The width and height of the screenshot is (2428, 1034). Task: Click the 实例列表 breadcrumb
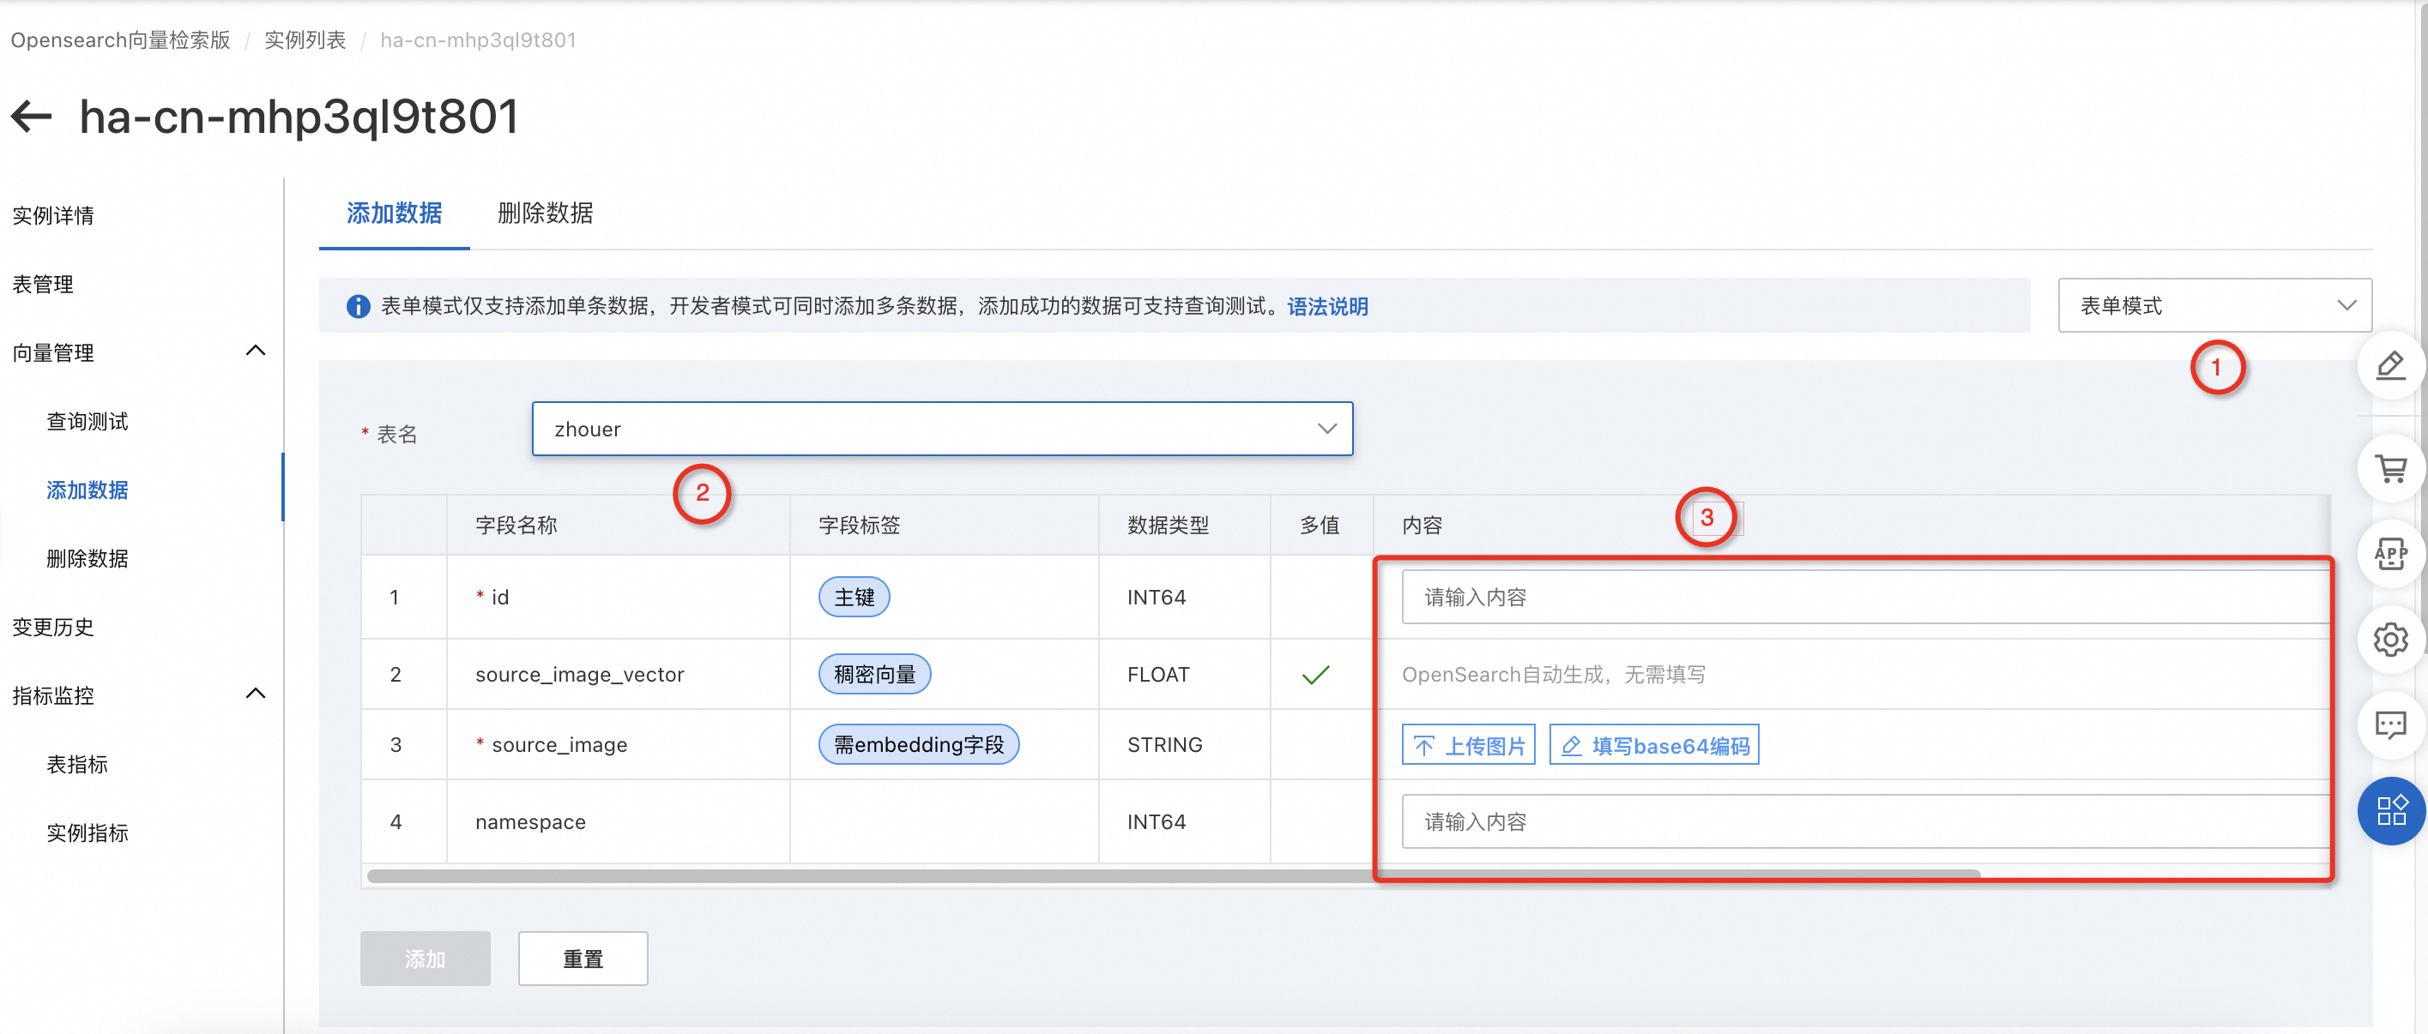coord(305,39)
